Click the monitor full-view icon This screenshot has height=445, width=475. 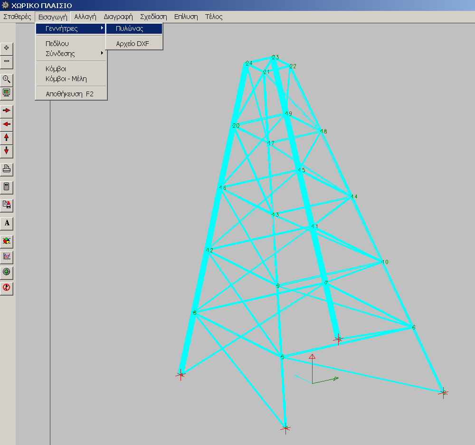coord(6,93)
